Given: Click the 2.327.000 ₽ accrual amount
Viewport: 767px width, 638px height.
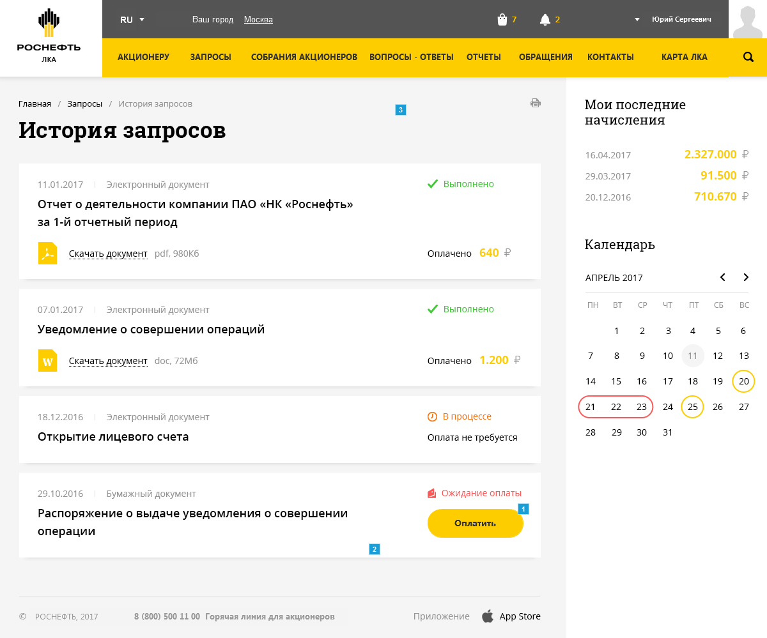Looking at the screenshot, I should coord(716,155).
